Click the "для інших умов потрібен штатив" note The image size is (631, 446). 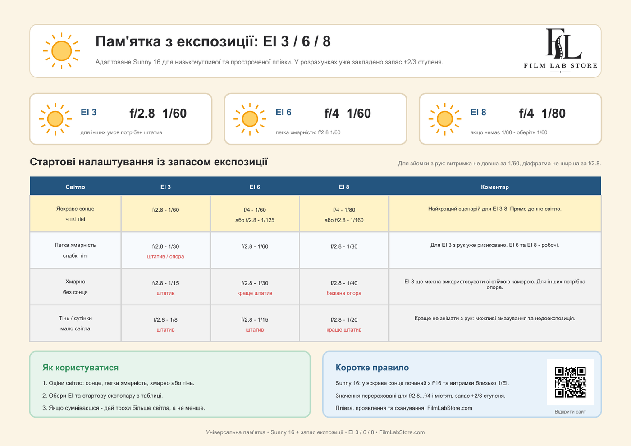point(121,132)
